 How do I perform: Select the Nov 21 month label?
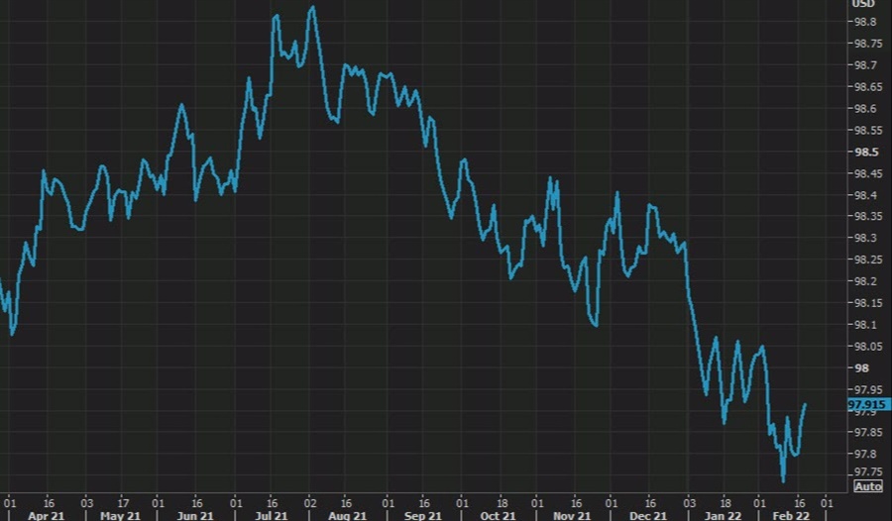[x=573, y=515]
